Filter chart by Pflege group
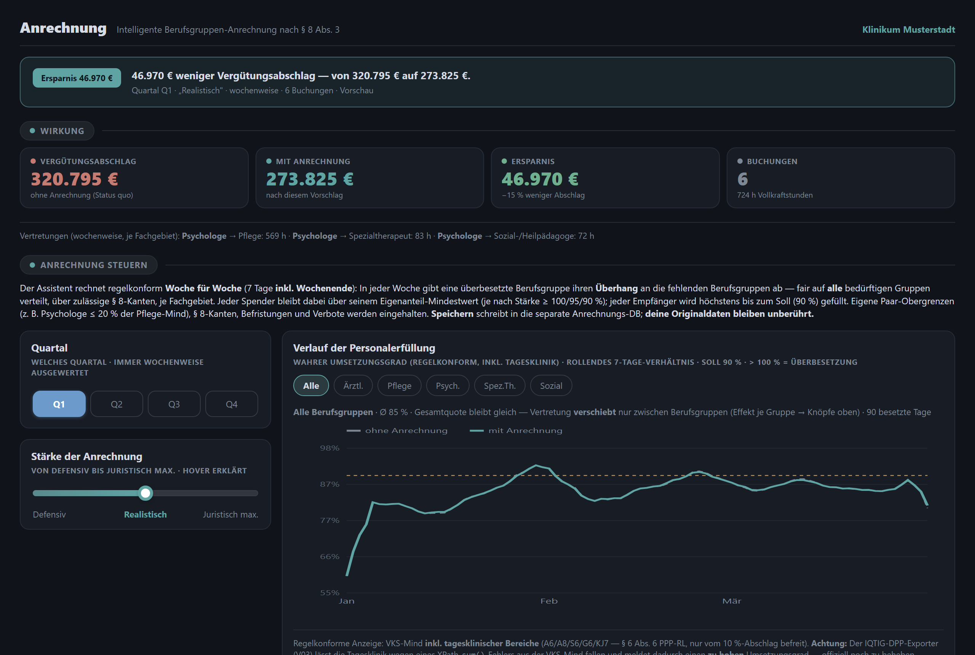 399,385
